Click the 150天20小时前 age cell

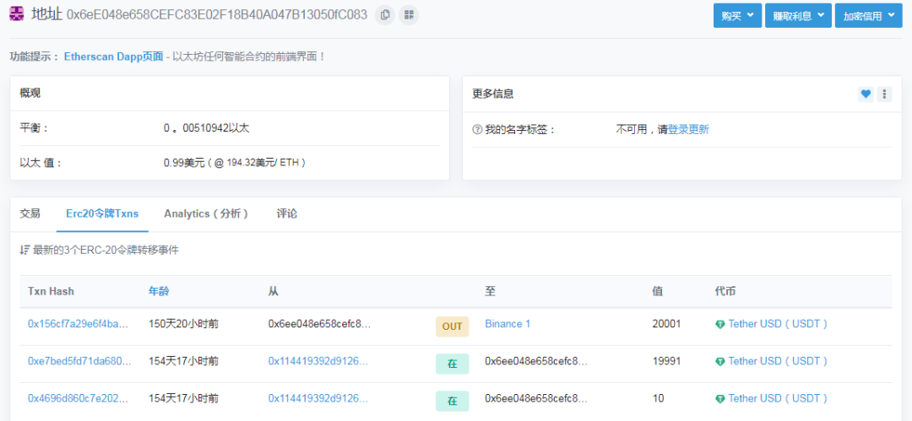pyautogui.click(x=184, y=324)
